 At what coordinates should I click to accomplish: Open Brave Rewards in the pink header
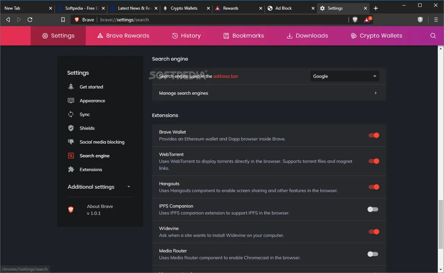click(123, 36)
